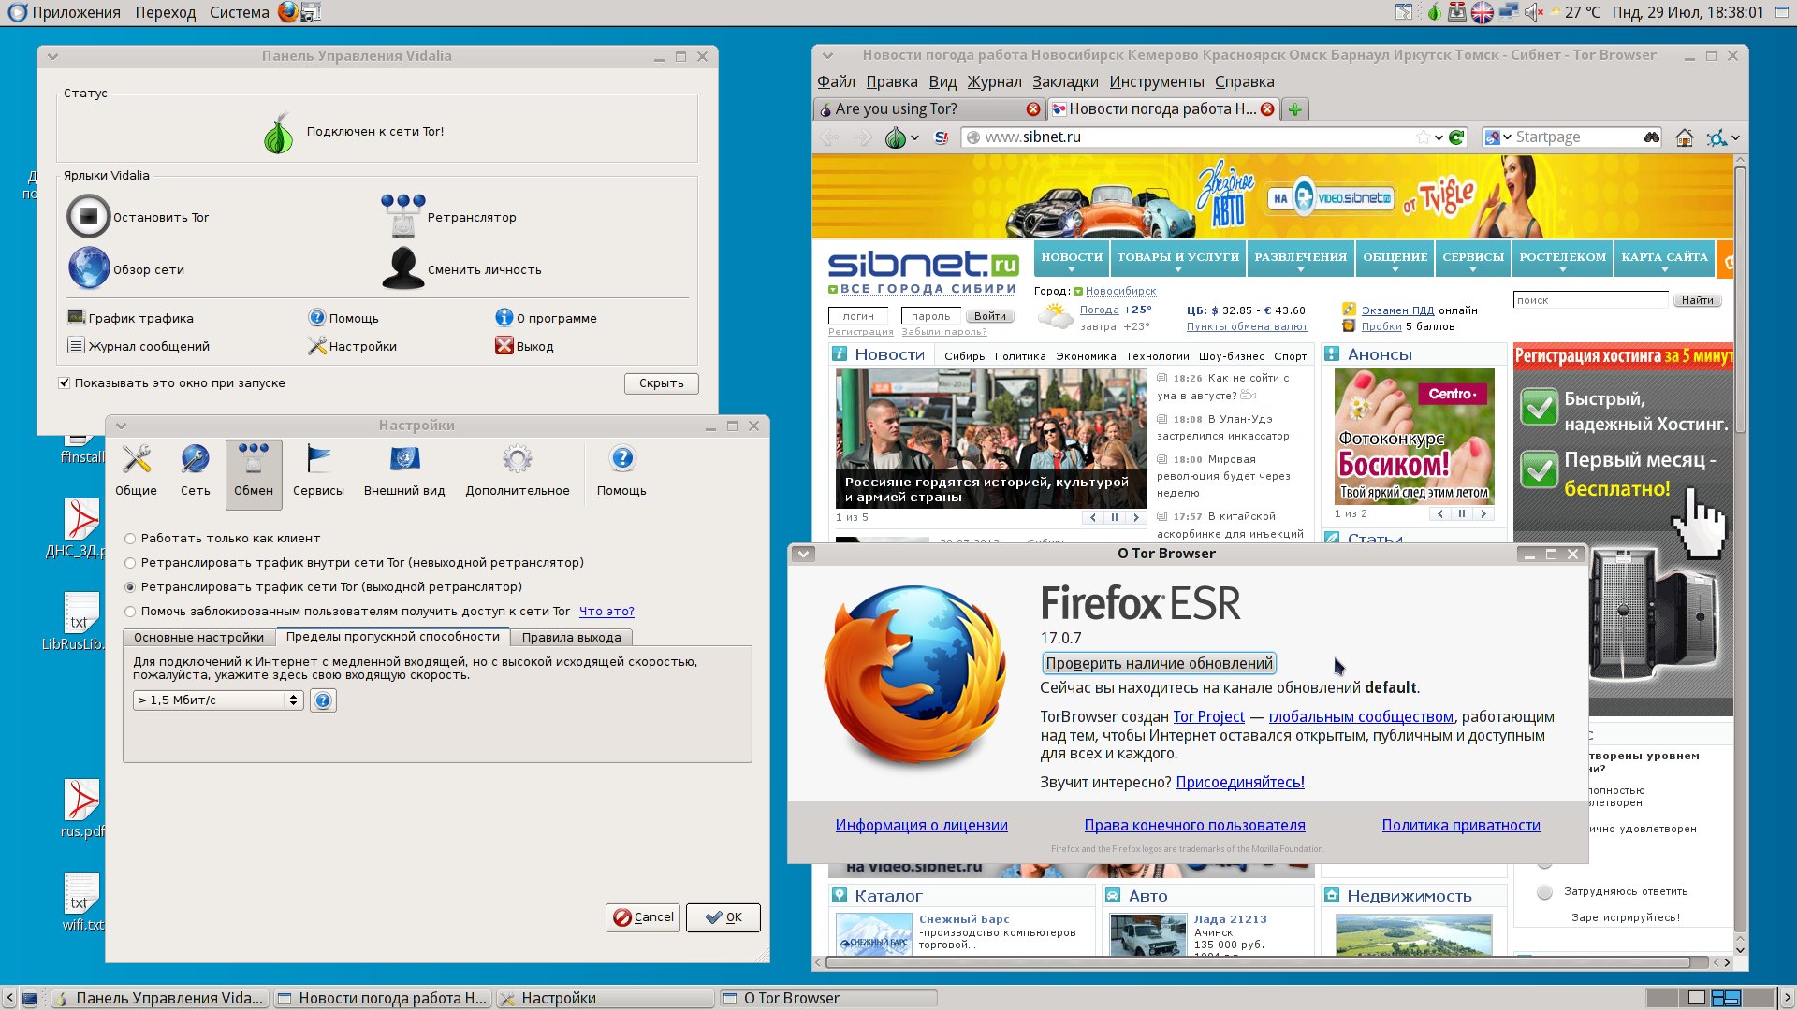Click the check for updates button

click(1159, 663)
